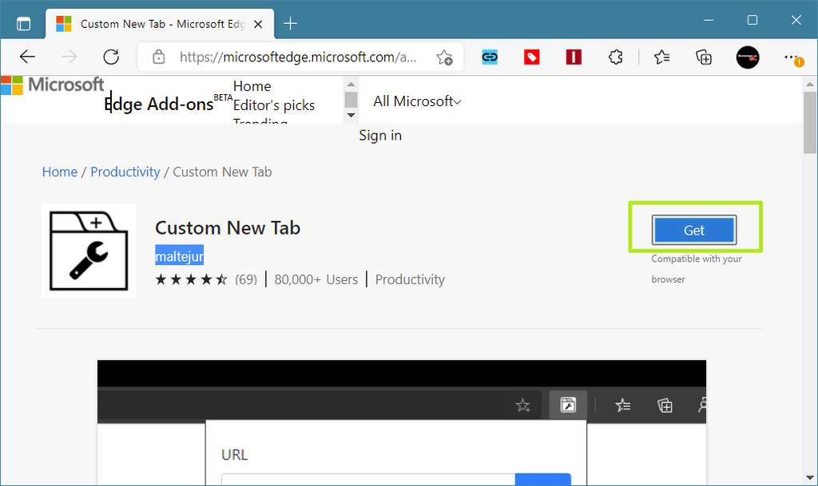The width and height of the screenshot is (818, 486).
Task: Open Settings and more with alert badge
Action: tap(793, 57)
